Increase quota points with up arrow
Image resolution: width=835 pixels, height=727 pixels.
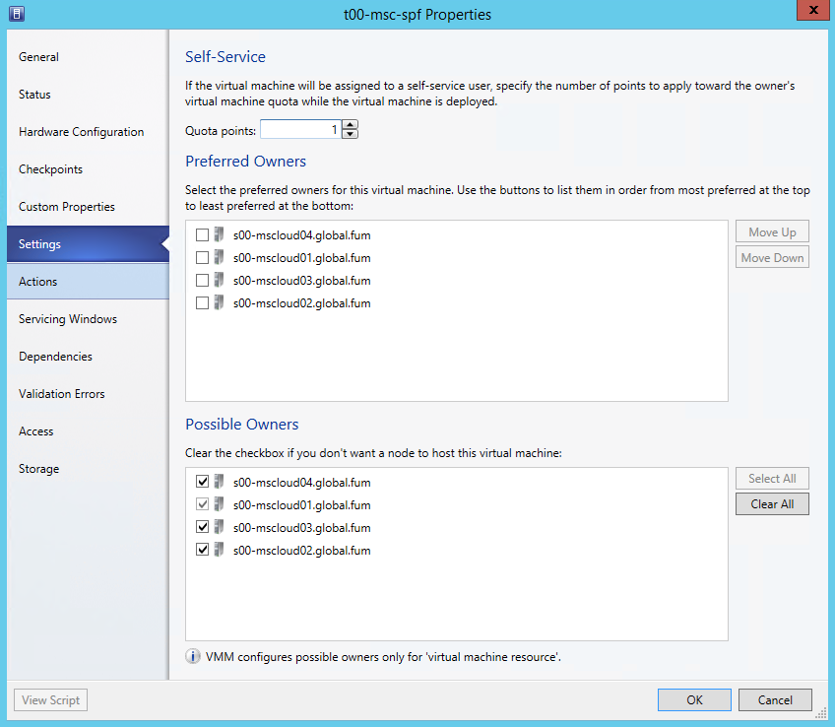coord(350,125)
